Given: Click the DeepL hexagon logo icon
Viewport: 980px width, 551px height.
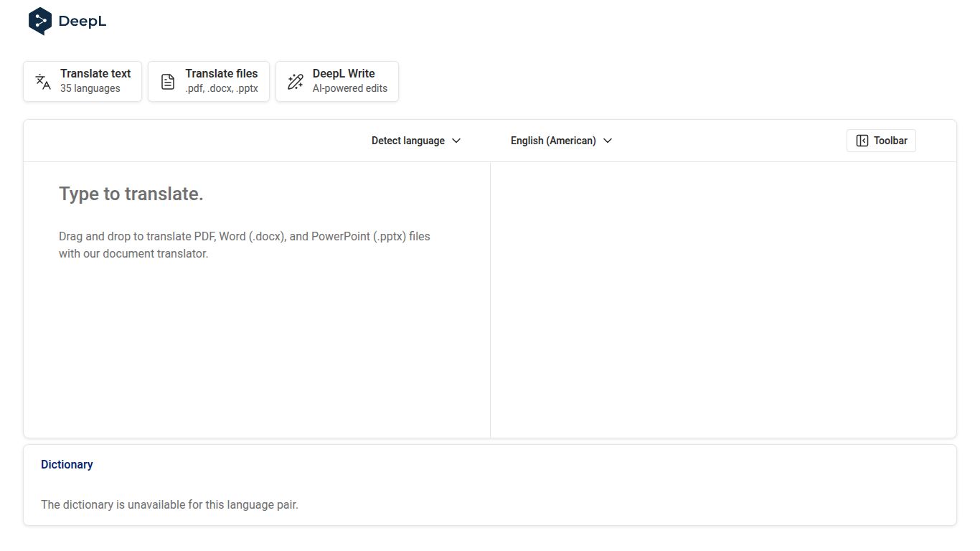Looking at the screenshot, I should [x=40, y=21].
